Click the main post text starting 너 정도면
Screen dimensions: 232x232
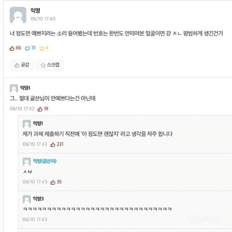[x=116, y=34]
